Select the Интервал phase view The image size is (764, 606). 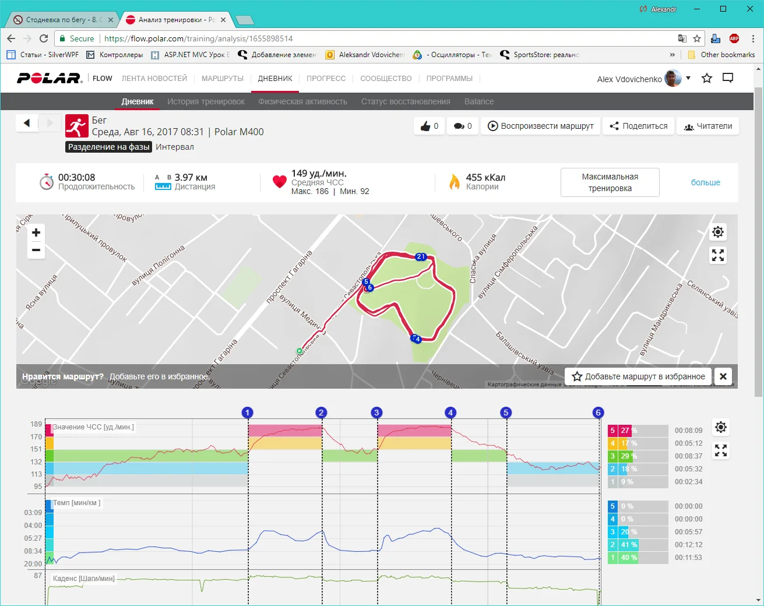[x=175, y=147]
